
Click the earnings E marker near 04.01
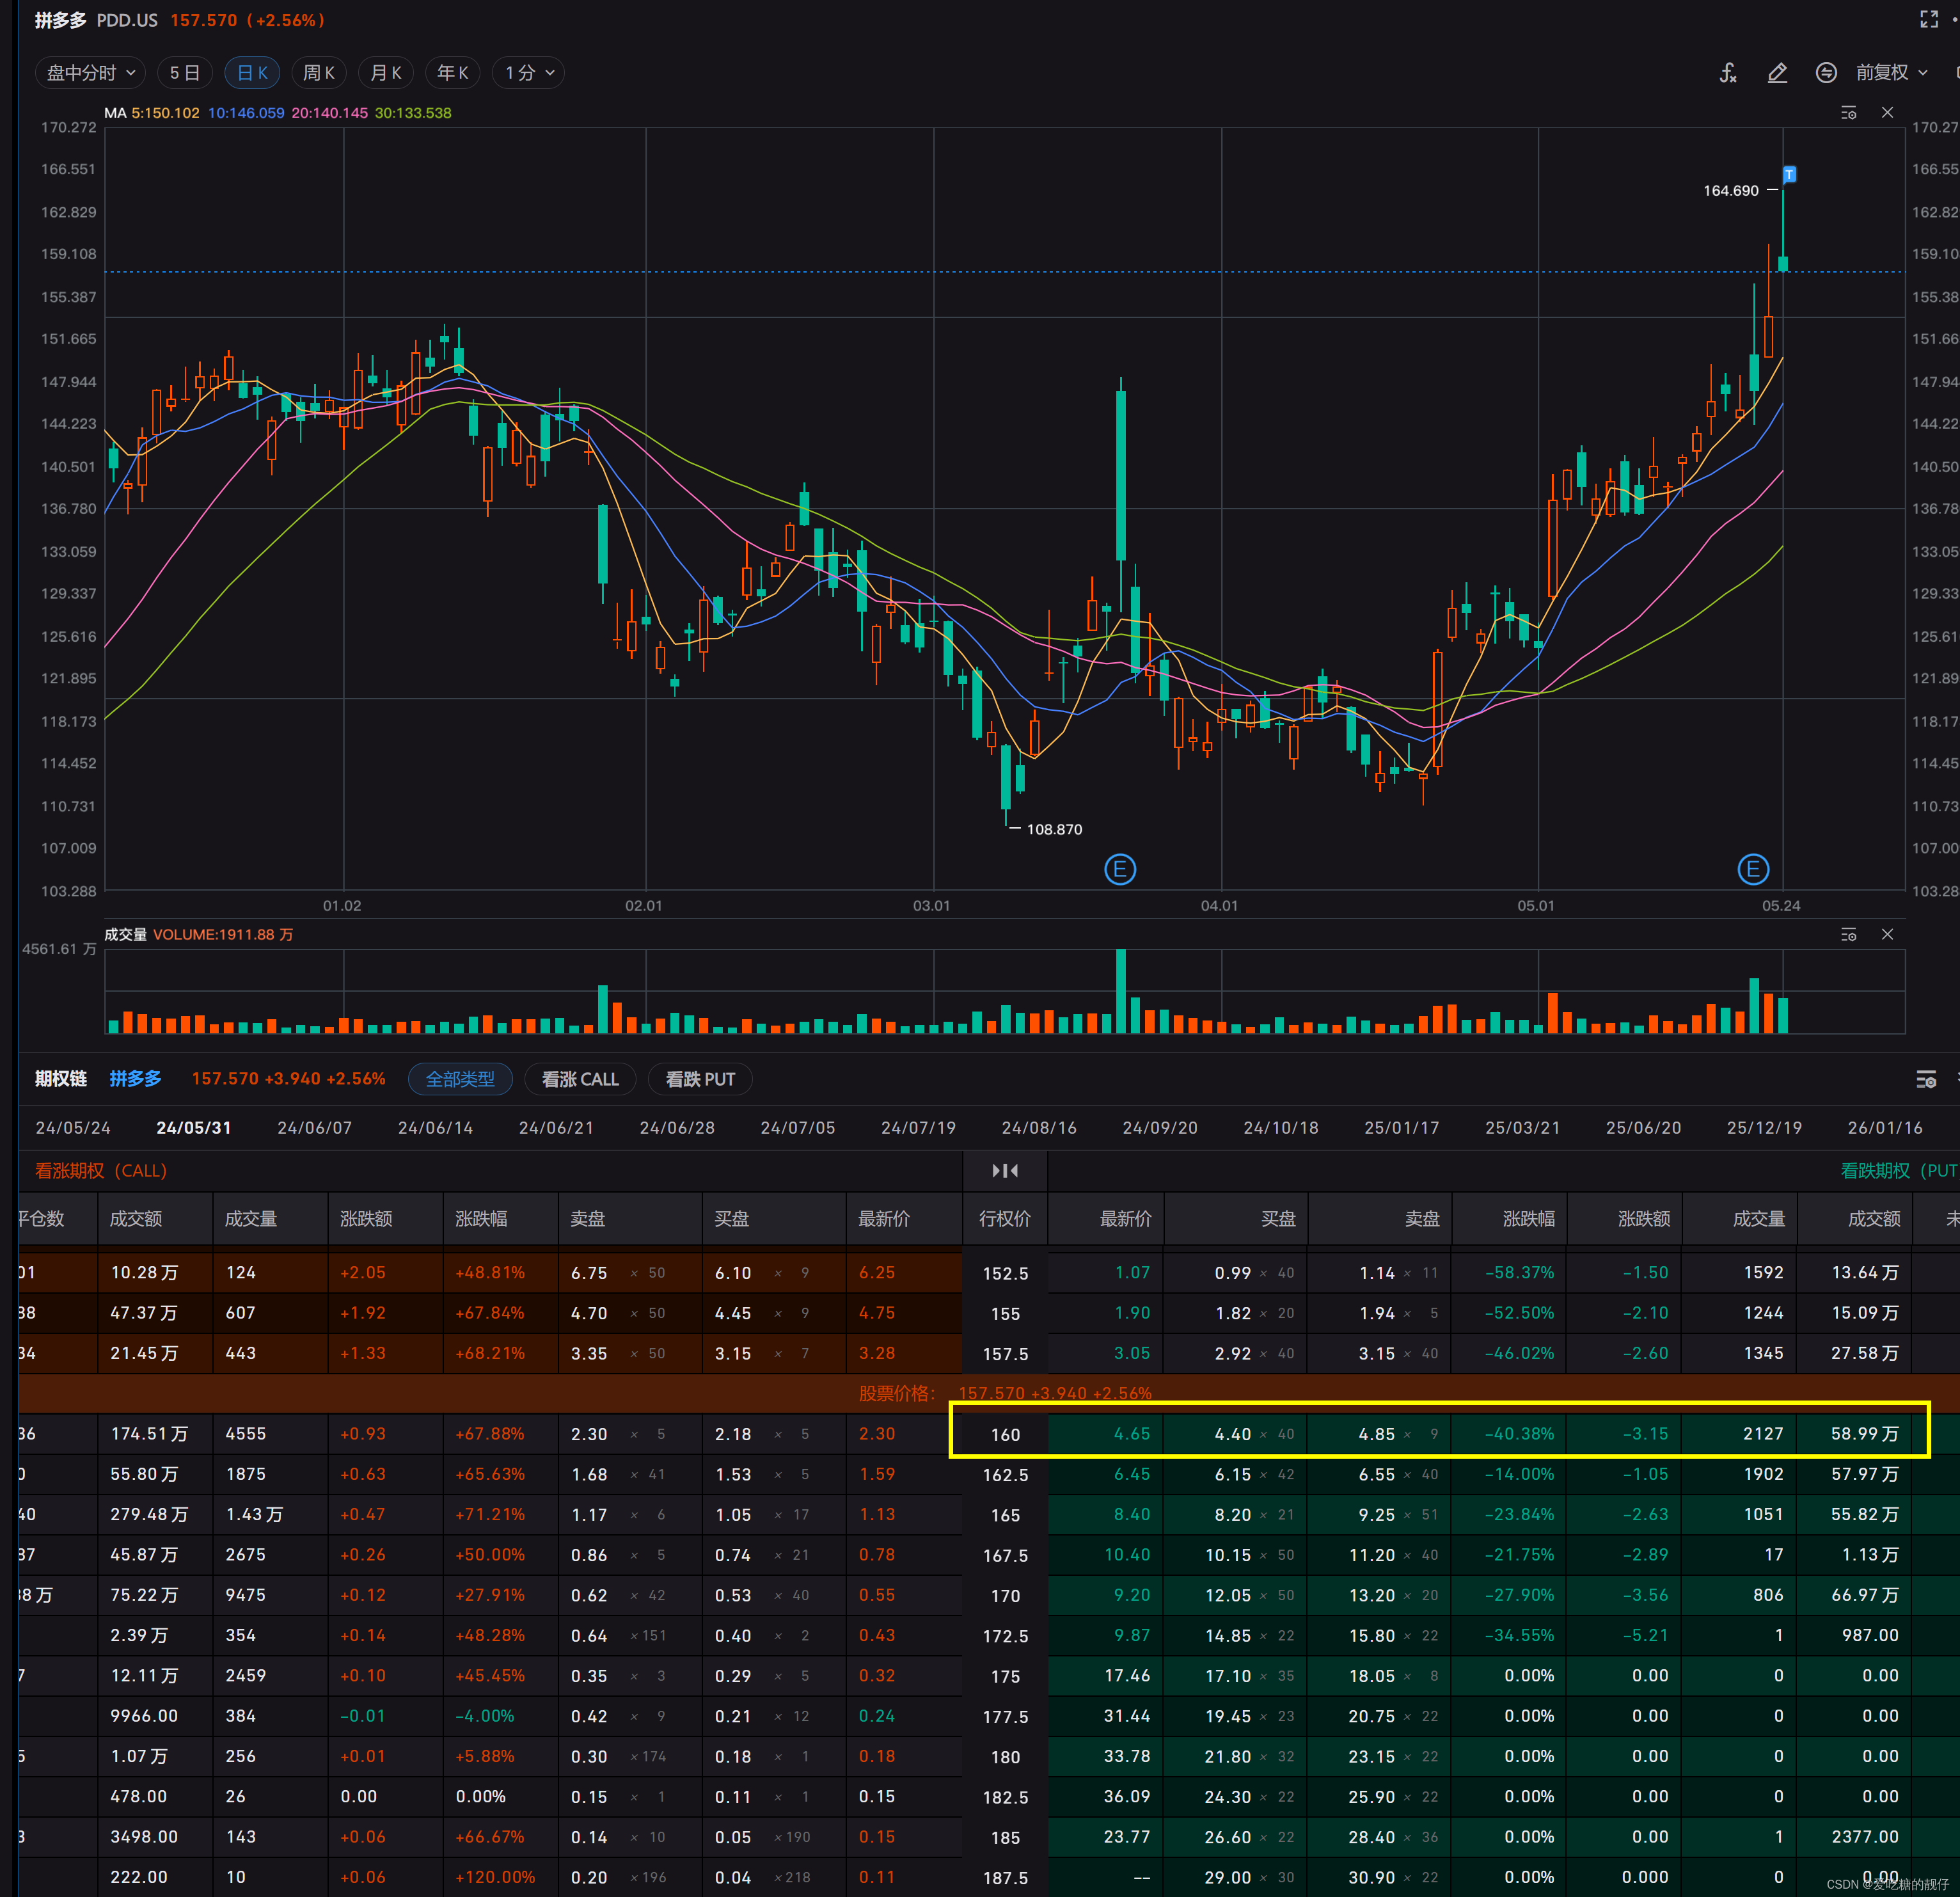pyautogui.click(x=1120, y=869)
